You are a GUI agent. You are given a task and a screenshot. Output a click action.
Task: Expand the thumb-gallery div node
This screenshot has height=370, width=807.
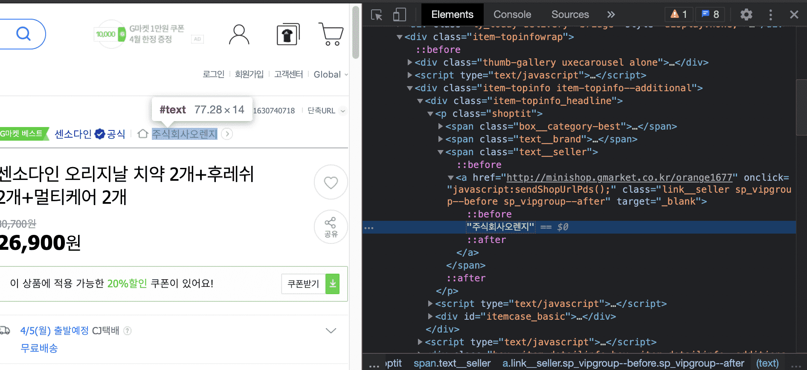409,63
